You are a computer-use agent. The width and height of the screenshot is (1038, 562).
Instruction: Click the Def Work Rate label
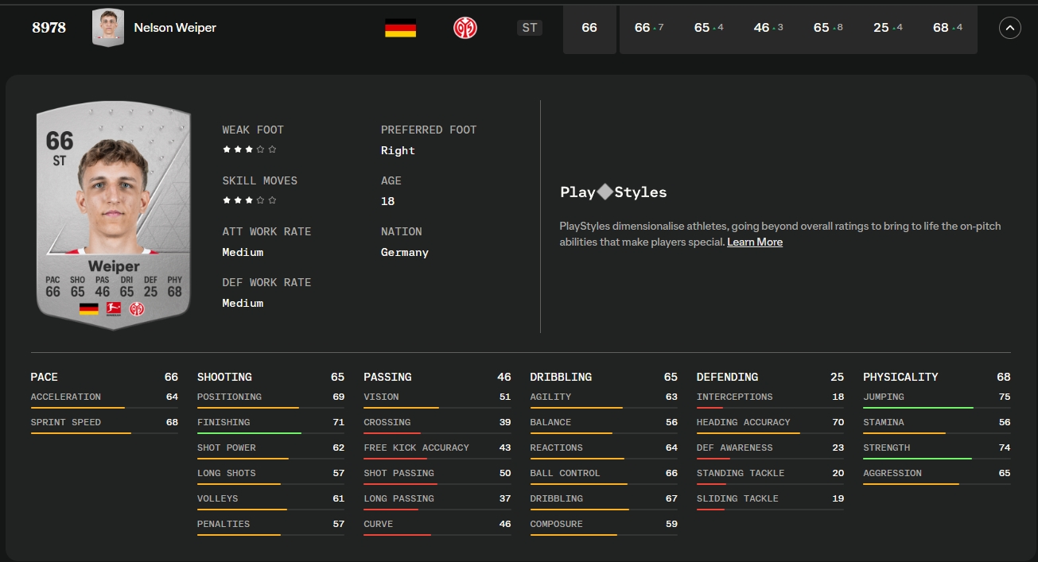(266, 282)
